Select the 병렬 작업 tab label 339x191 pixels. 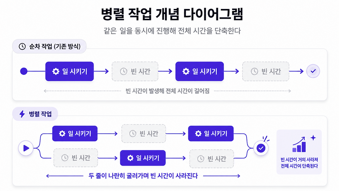(35, 114)
